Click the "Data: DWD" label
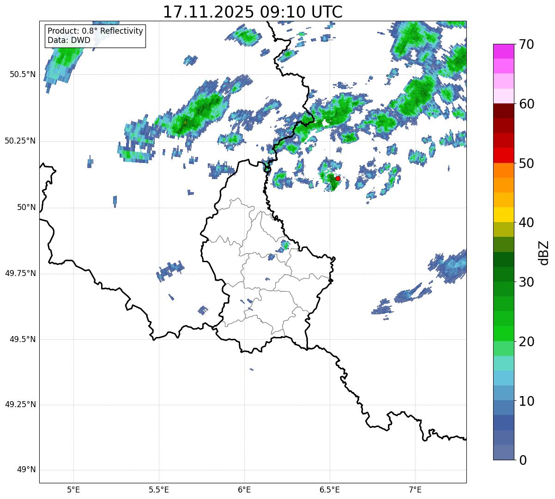 [x=69, y=40]
